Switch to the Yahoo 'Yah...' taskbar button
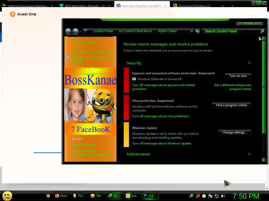This screenshot has width=269, height=201. [x=97, y=196]
